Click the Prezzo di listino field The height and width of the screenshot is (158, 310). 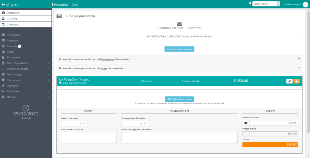[274, 123]
